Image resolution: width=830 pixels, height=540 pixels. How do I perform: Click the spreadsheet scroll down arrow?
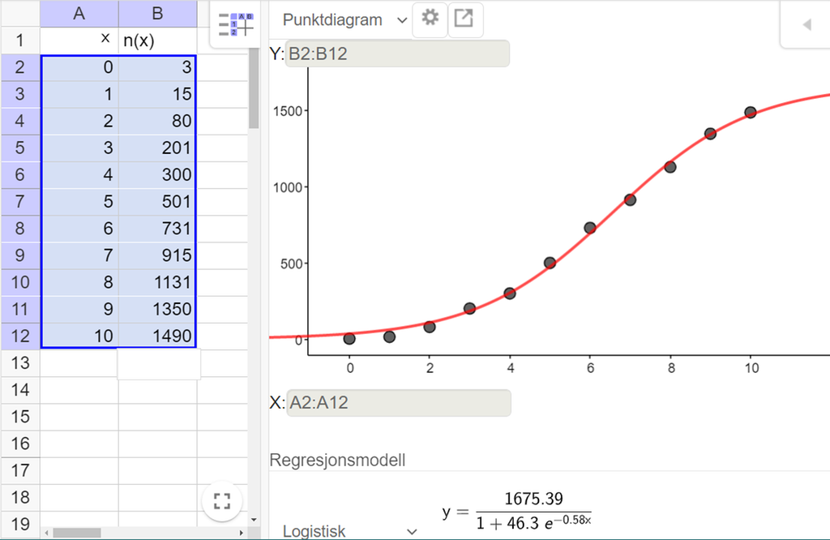tap(254, 519)
